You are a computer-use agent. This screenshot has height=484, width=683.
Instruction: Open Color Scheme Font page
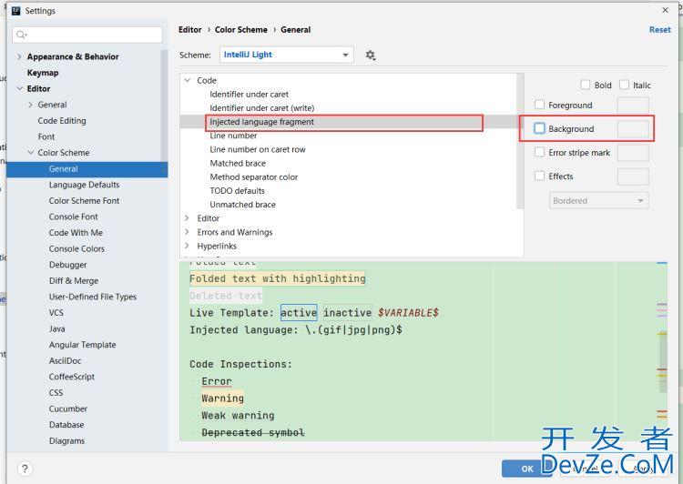pos(84,201)
